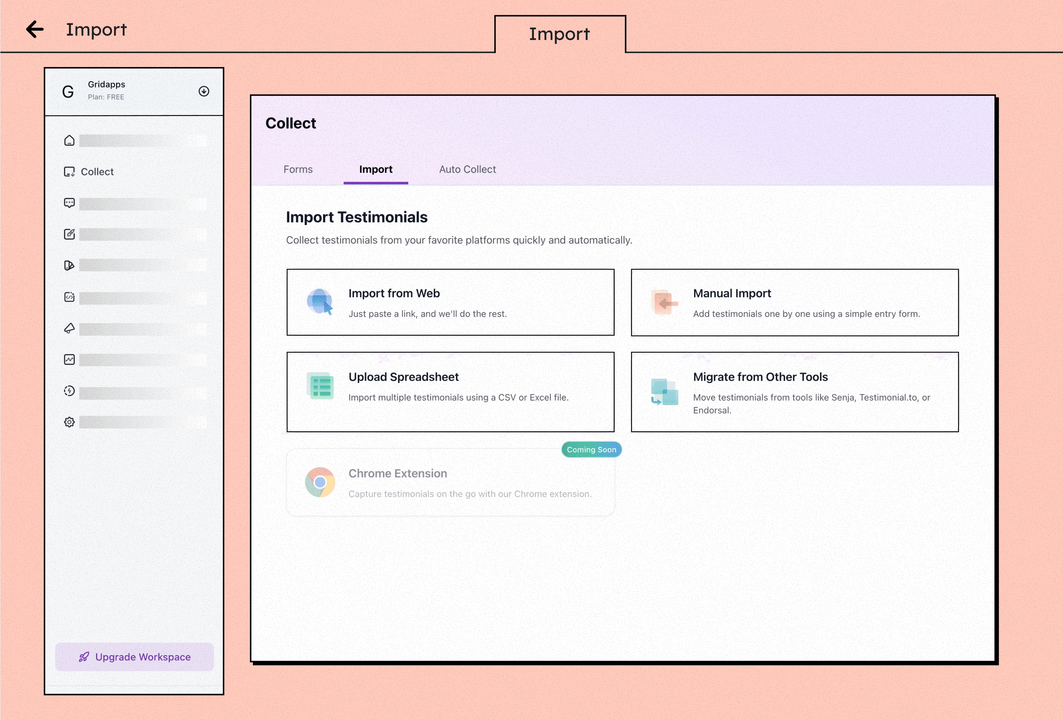The width and height of the screenshot is (1063, 720).
Task: Open the code embed sidebar icon
Action: (69, 297)
